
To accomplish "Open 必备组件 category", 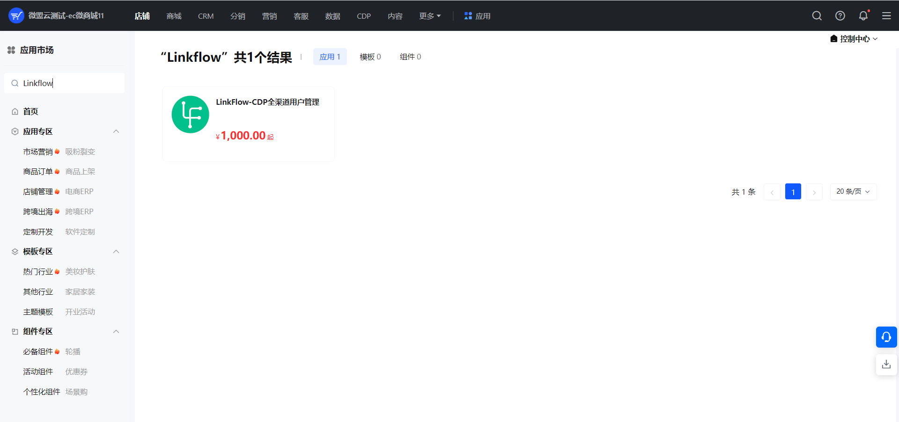I will pos(38,351).
